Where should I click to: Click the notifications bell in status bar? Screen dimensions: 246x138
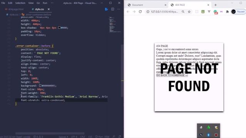120,136
